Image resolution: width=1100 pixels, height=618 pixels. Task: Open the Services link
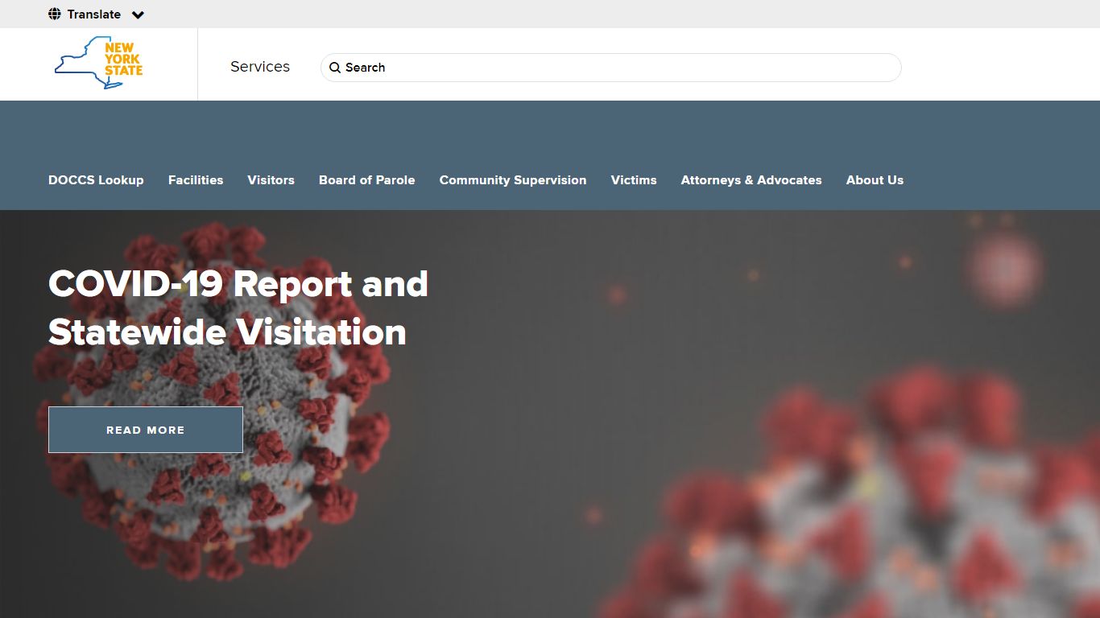[260, 67]
